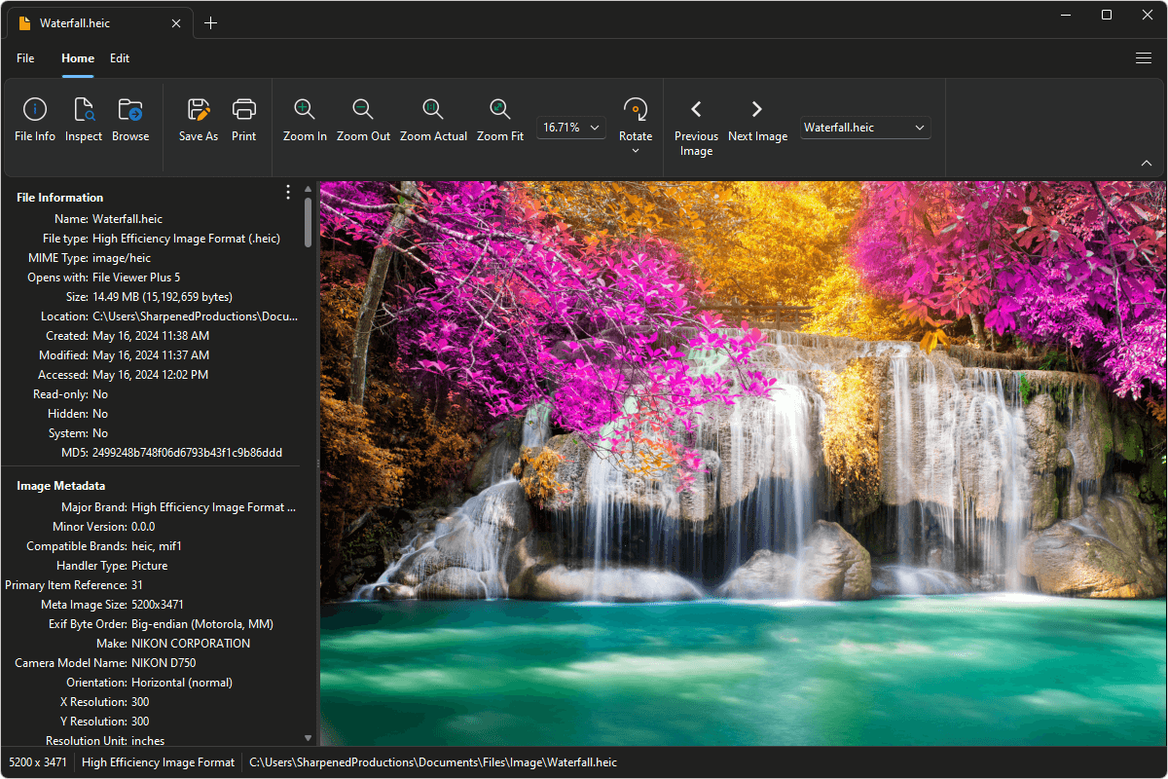Open the File menu

(x=25, y=58)
